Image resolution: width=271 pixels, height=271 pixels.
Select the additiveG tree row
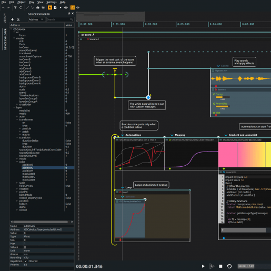(42, 168)
